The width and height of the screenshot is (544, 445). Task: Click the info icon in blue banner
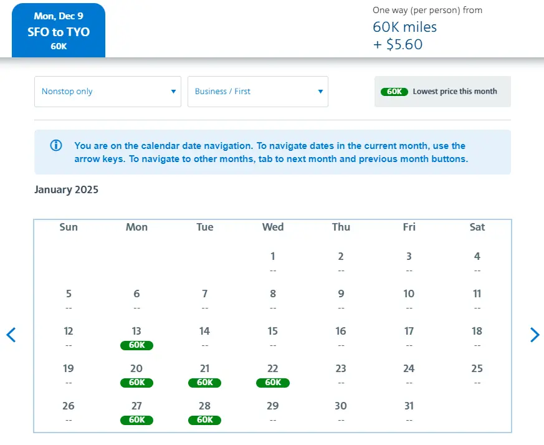[x=56, y=146]
